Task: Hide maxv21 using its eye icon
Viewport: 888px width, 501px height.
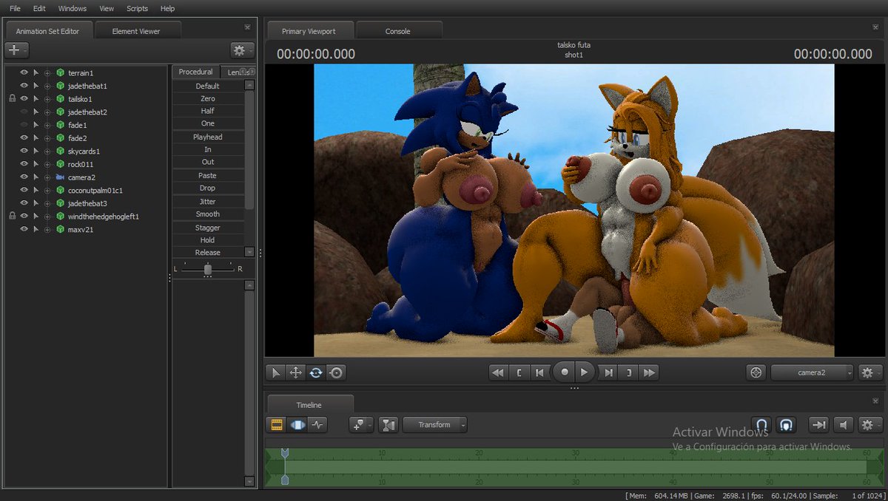Action: pyautogui.click(x=24, y=229)
